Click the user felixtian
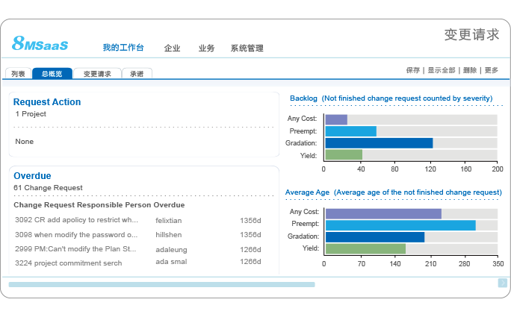 (x=169, y=221)
